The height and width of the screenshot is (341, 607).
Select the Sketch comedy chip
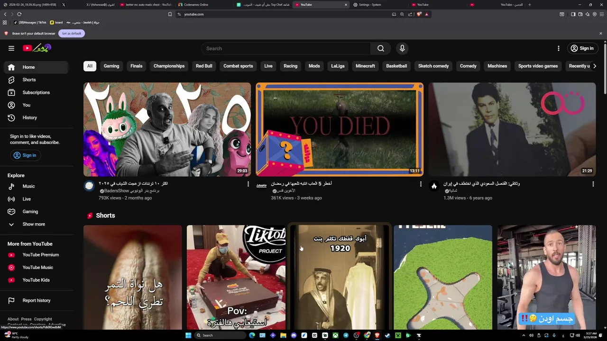[x=433, y=66]
